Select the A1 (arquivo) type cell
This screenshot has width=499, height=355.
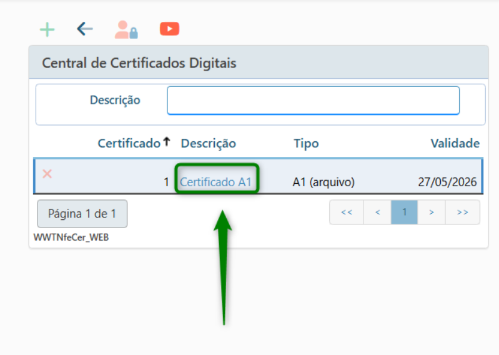click(324, 182)
